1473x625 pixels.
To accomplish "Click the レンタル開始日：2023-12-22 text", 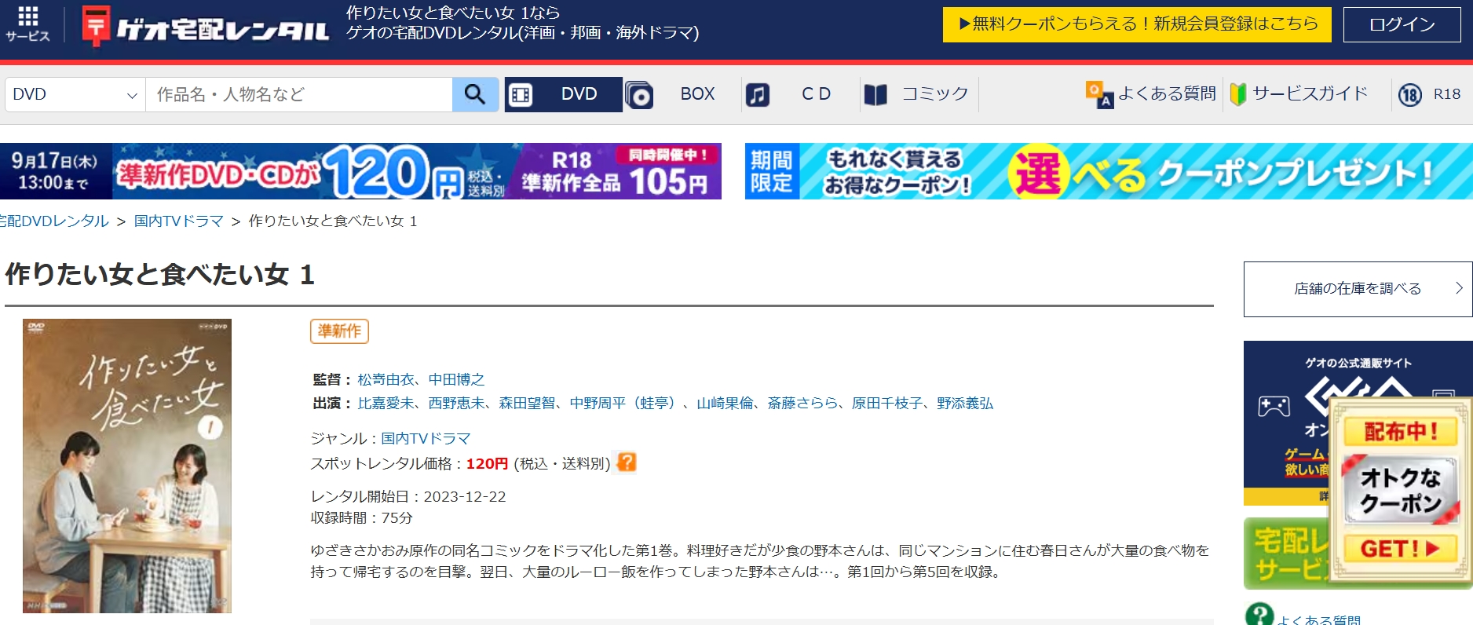I will [408, 497].
